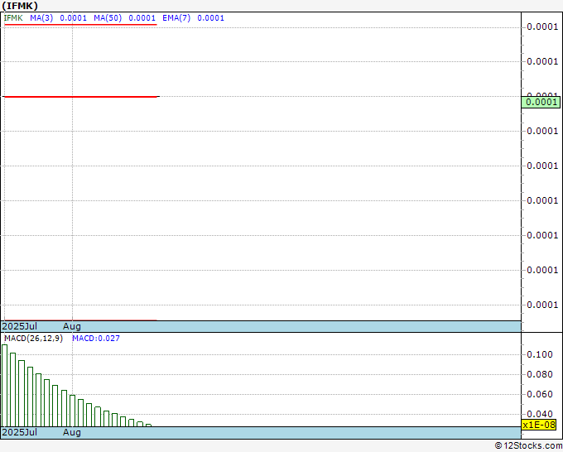Viewport: 563px width, 452px height.
Task: Click the MA(50) indicator label
Action: click(x=108, y=18)
